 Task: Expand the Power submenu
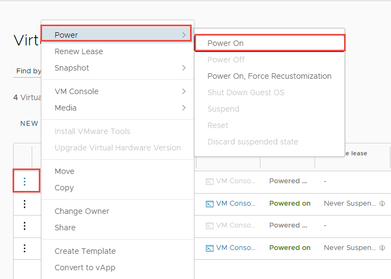tap(117, 35)
